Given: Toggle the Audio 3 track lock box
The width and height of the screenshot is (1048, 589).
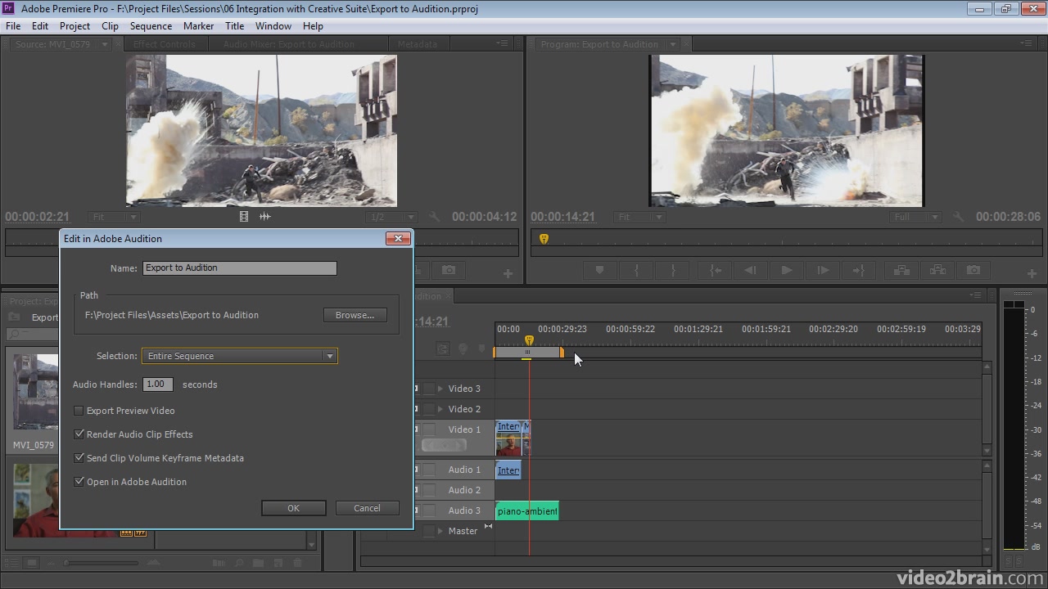Looking at the screenshot, I should click(428, 510).
